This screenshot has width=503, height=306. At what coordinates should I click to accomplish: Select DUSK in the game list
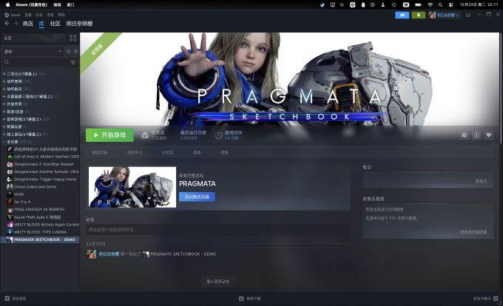pyautogui.click(x=19, y=194)
